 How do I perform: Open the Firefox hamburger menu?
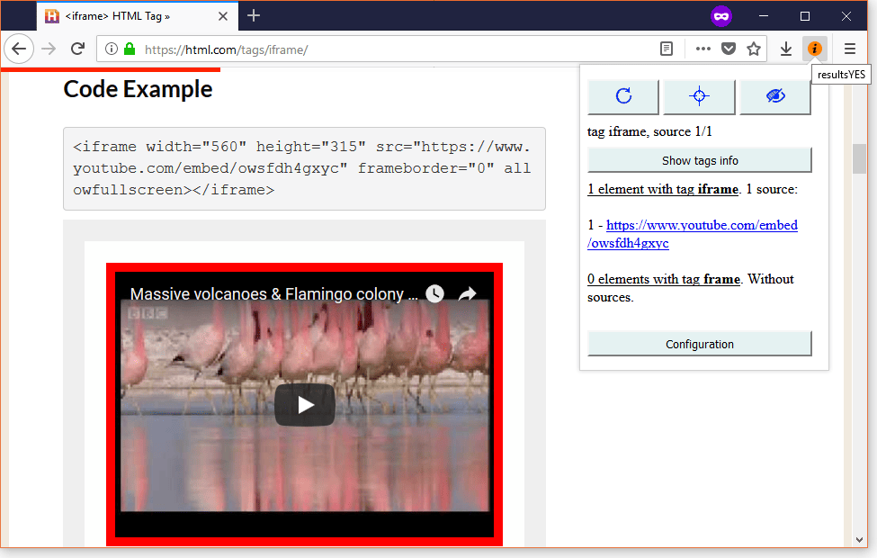(x=850, y=49)
